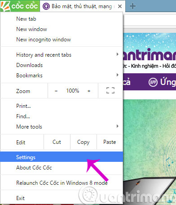Image resolution: width=176 pixels, height=205 pixels.
Task: Open Settings from the menu
Action: (62, 156)
